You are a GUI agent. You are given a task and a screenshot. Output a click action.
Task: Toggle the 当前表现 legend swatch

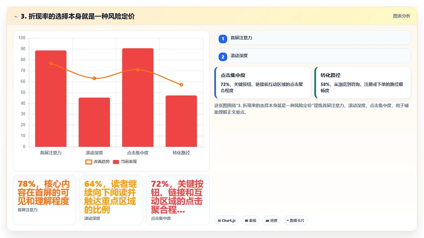[x=116, y=162]
